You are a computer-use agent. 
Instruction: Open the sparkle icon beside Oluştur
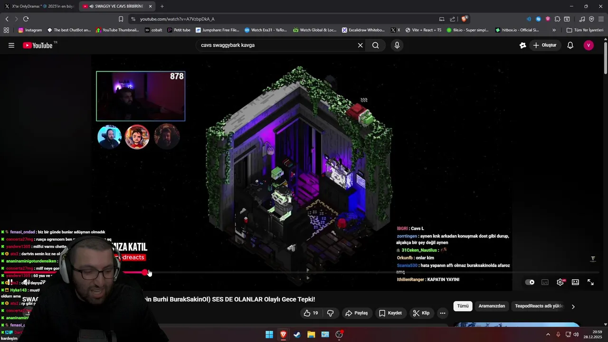522,45
